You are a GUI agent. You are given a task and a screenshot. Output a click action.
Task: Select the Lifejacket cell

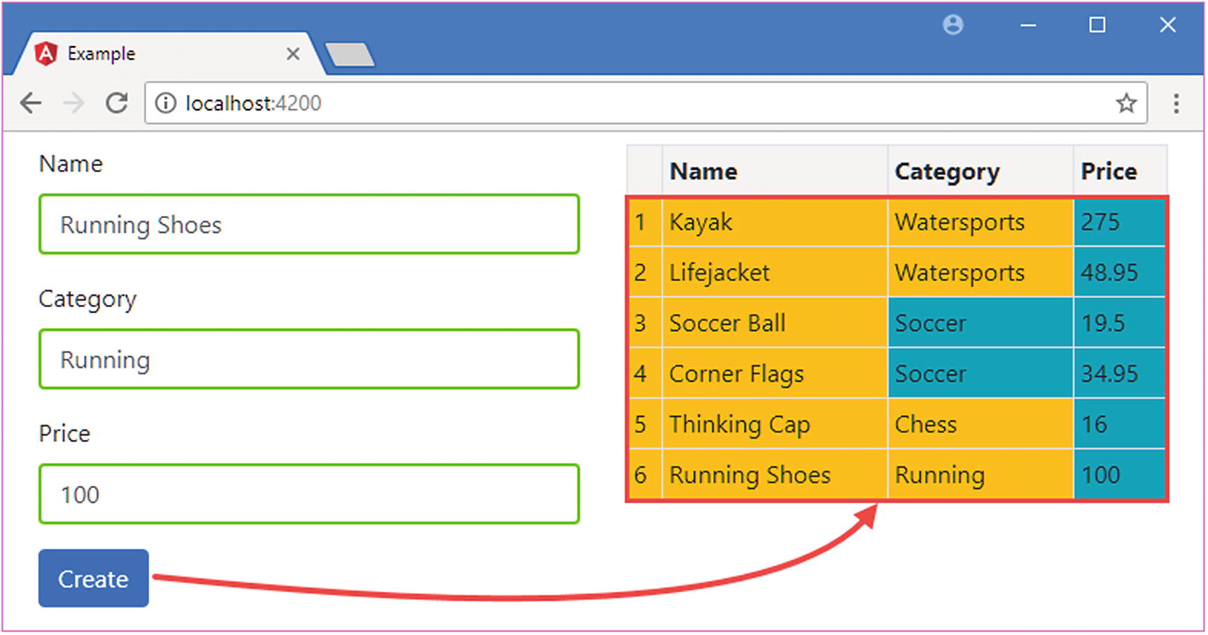(775, 272)
